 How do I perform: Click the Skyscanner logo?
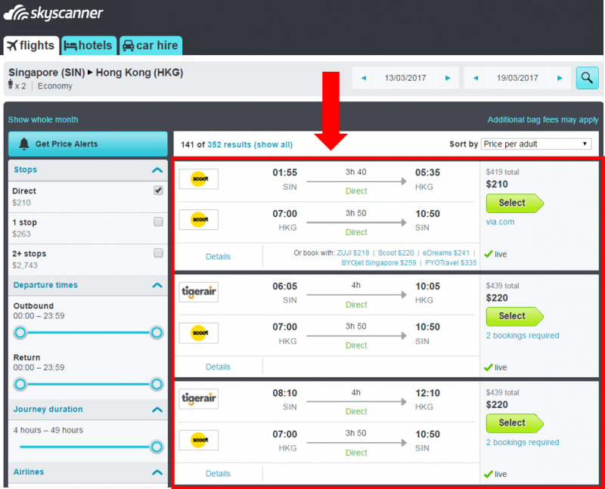click(53, 13)
